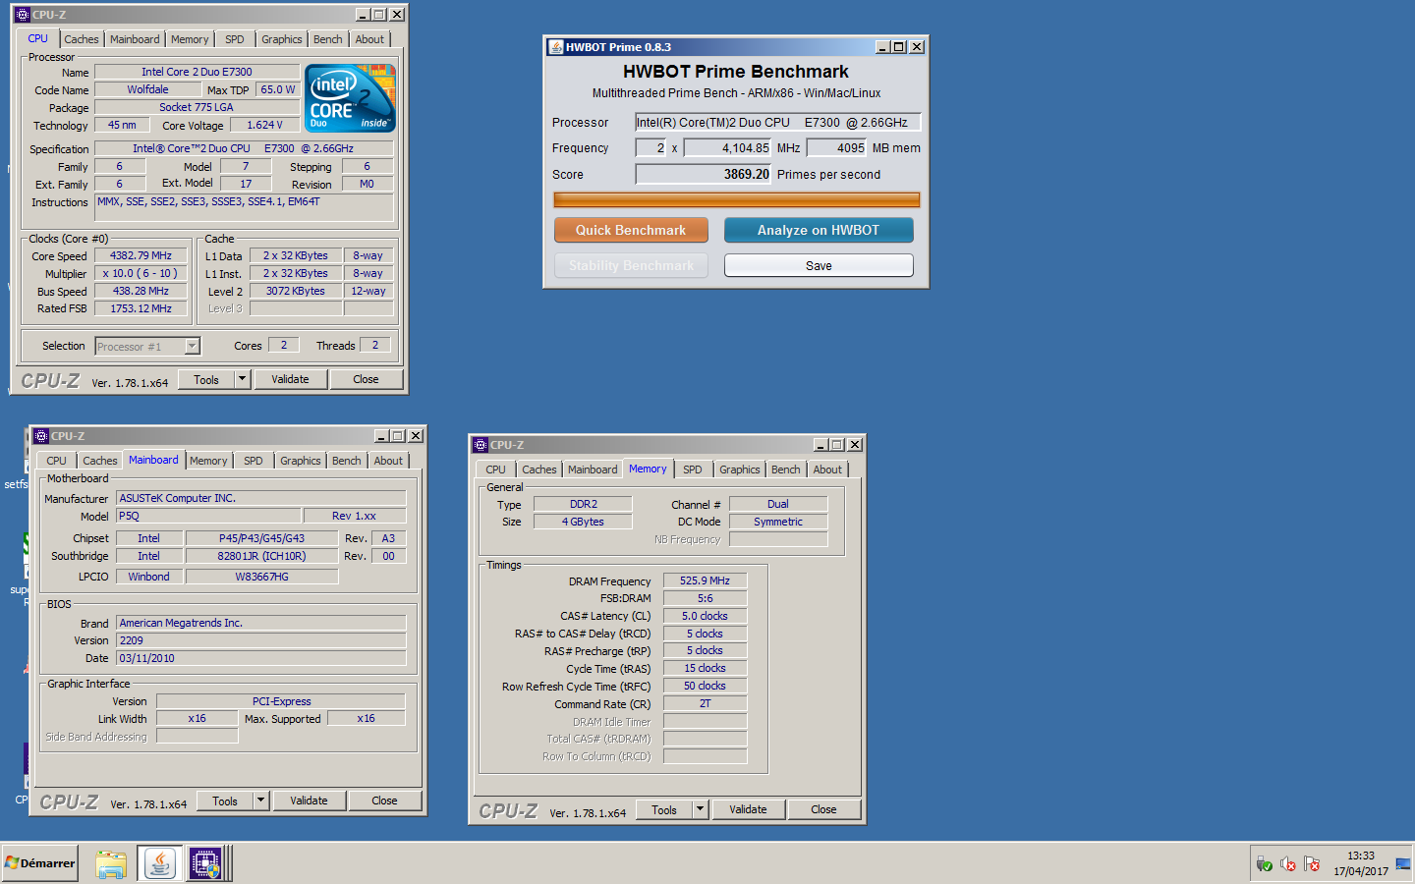Switch to Graphics tab in top CPU window
Viewport: 1415px width, 884px height.
coord(282,39)
